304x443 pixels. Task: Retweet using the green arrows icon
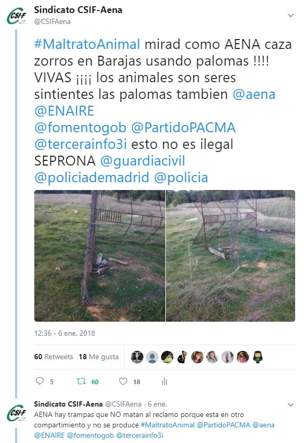81,382
